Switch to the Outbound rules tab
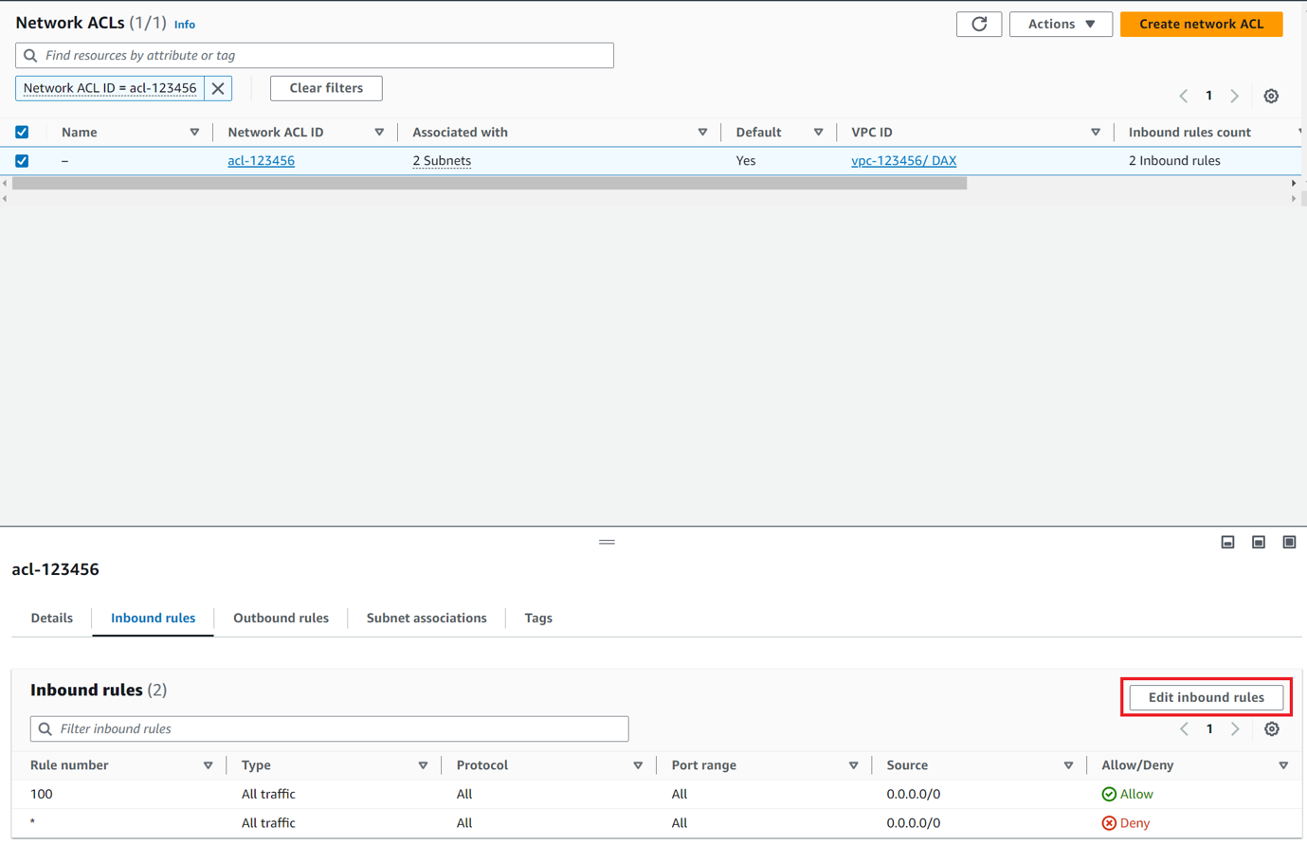The image size is (1307, 844). click(281, 619)
